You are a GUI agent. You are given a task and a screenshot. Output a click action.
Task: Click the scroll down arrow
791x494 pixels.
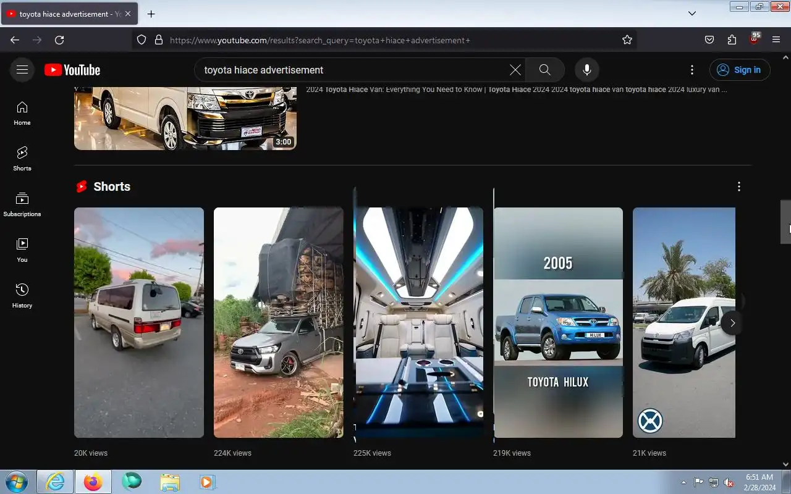786,464
